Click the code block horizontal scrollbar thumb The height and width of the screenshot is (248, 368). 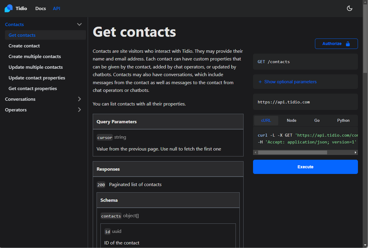[292, 152]
